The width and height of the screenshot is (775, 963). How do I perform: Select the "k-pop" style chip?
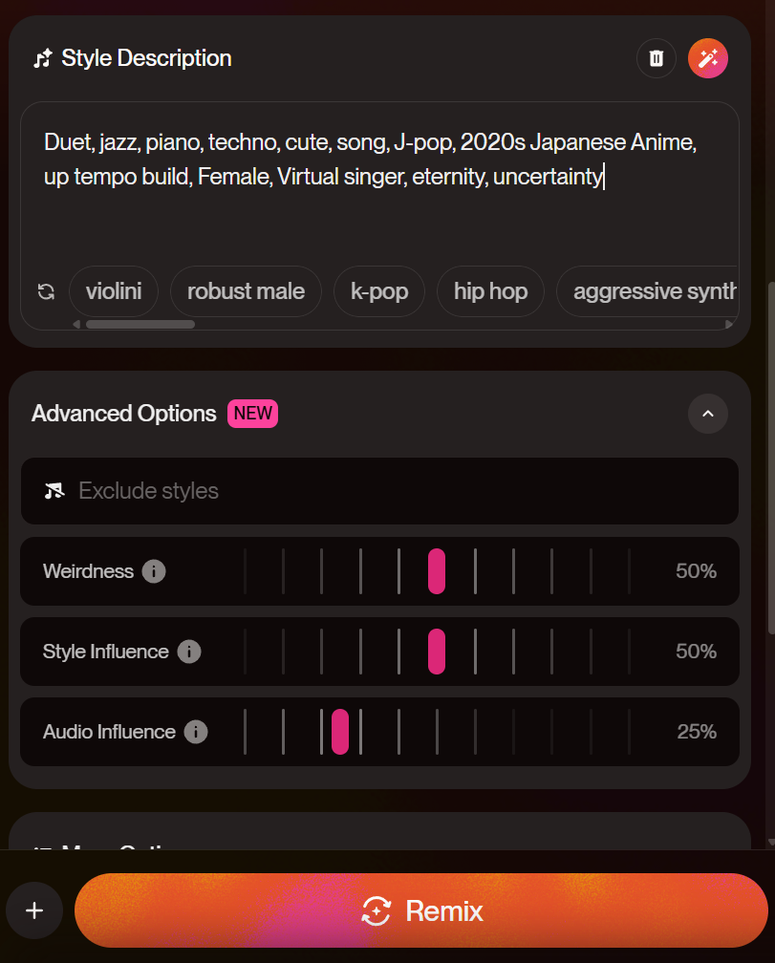(x=379, y=291)
